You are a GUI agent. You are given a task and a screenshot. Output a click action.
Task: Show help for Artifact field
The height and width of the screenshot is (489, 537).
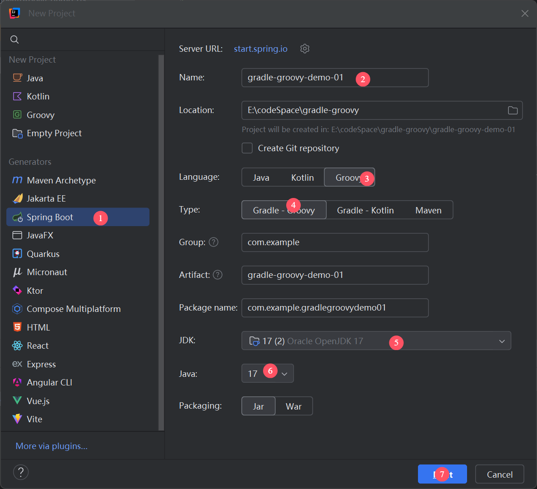click(218, 275)
